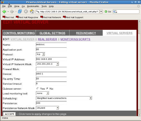Open the Protocol tcp dropdown
This screenshot has width=141, height=121.
click(x=40, y=54)
